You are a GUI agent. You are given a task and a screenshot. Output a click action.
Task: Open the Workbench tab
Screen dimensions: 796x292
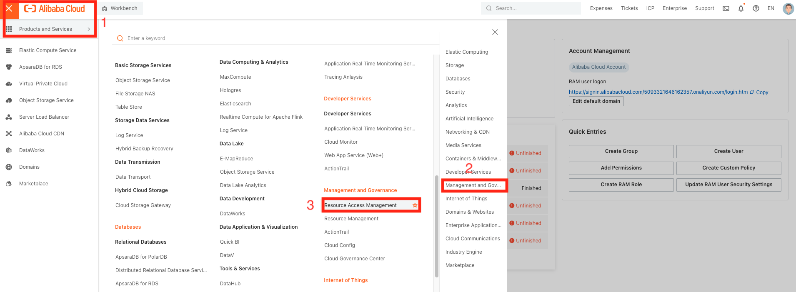tap(120, 8)
